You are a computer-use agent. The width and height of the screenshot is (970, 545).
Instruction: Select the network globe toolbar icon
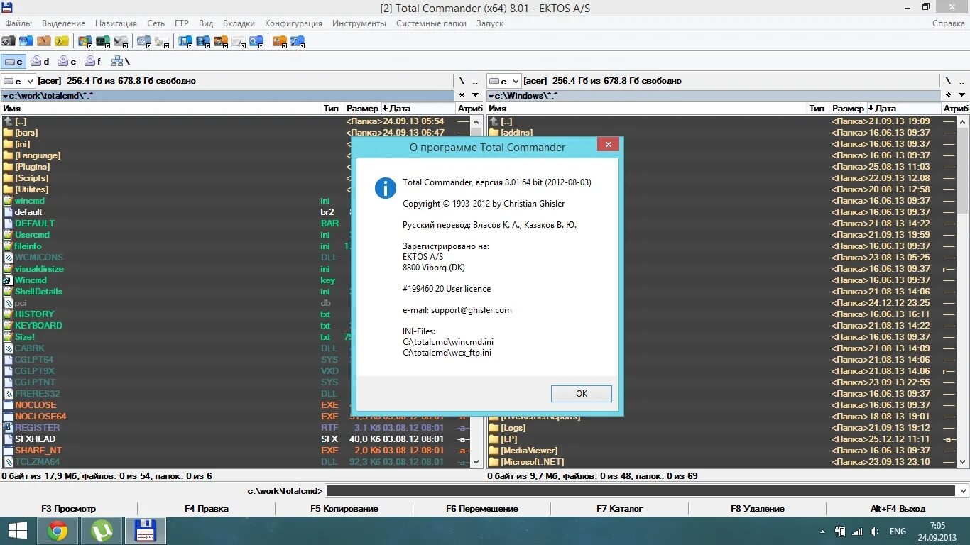24,40
